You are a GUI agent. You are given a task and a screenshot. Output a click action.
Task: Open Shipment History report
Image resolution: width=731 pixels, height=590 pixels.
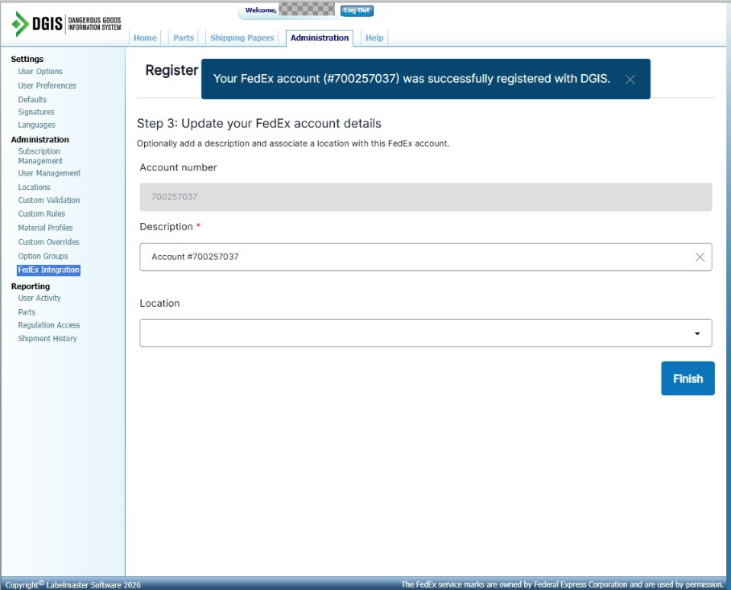[x=47, y=339]
